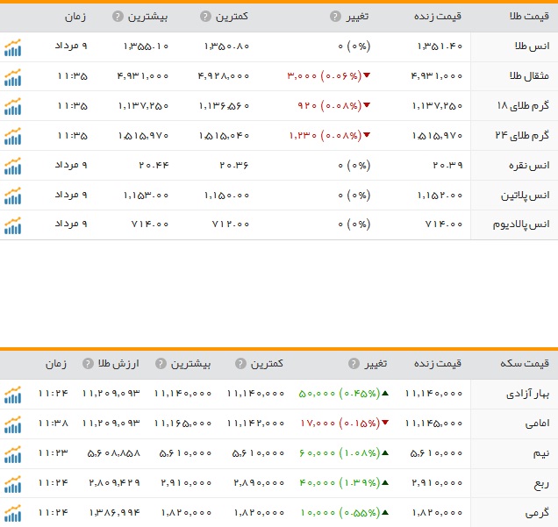Click the امامی coin label
The width and height of the screenshot is (558, 527).
point(537,424)
